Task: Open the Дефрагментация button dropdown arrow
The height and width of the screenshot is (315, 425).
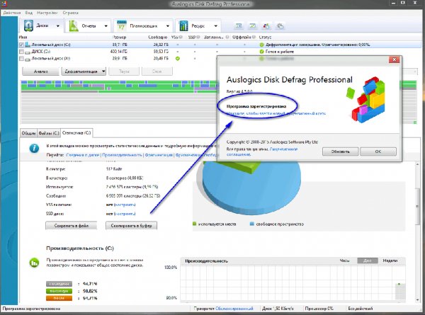Action: 103,71
